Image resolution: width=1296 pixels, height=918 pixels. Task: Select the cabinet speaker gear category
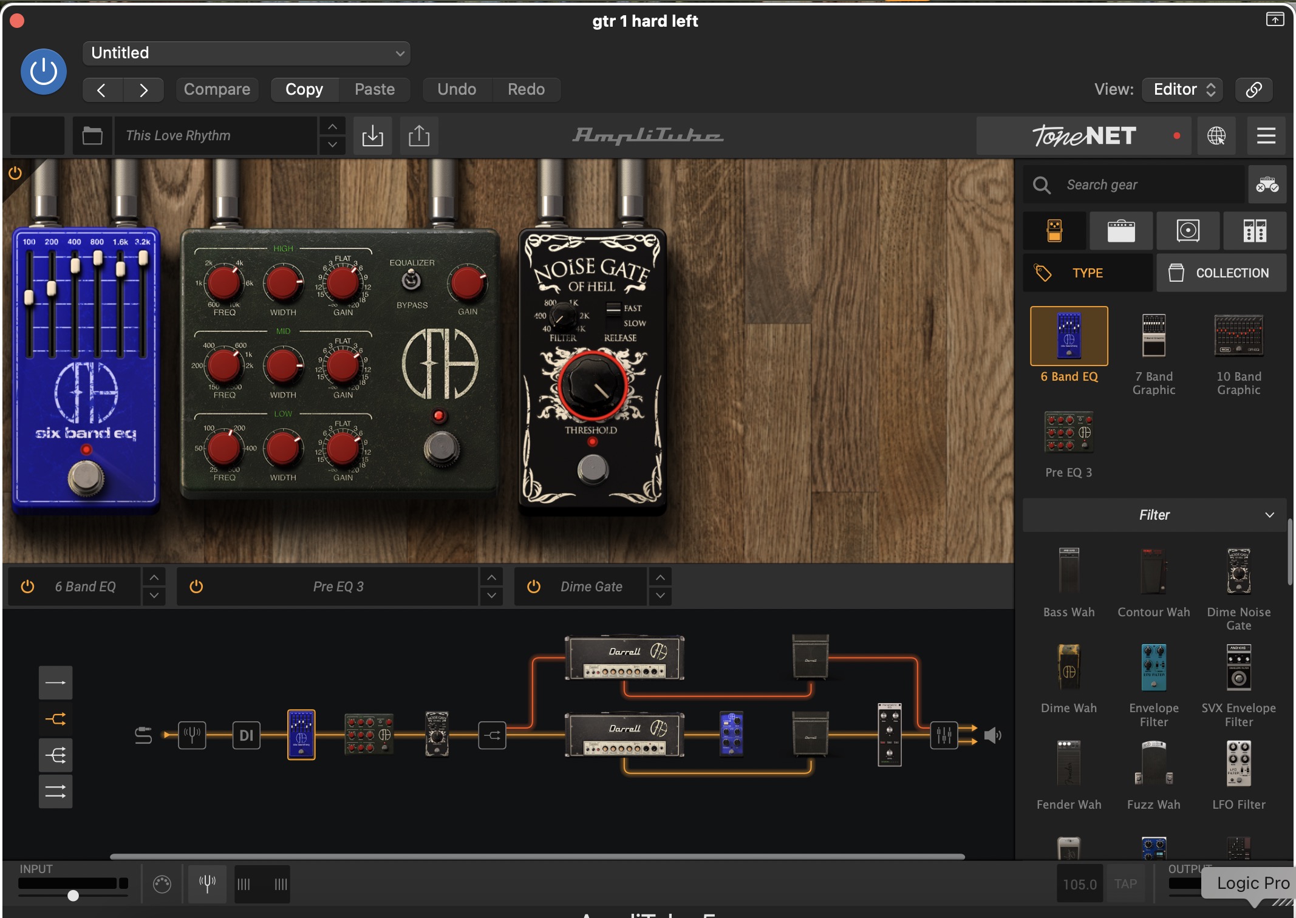tap(1188, 231)
